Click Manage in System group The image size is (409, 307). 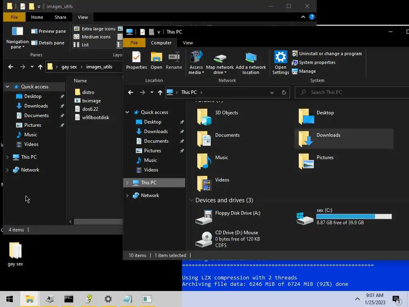pyautogui.click(x=304, y=71)
